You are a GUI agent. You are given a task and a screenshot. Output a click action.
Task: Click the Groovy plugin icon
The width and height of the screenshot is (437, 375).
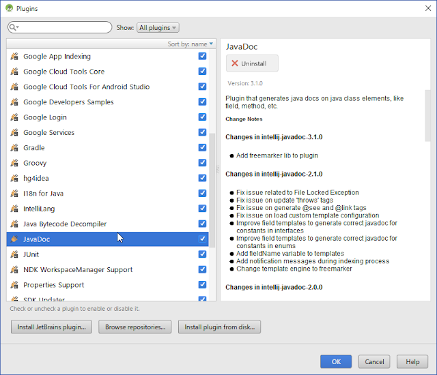(14, 163)
